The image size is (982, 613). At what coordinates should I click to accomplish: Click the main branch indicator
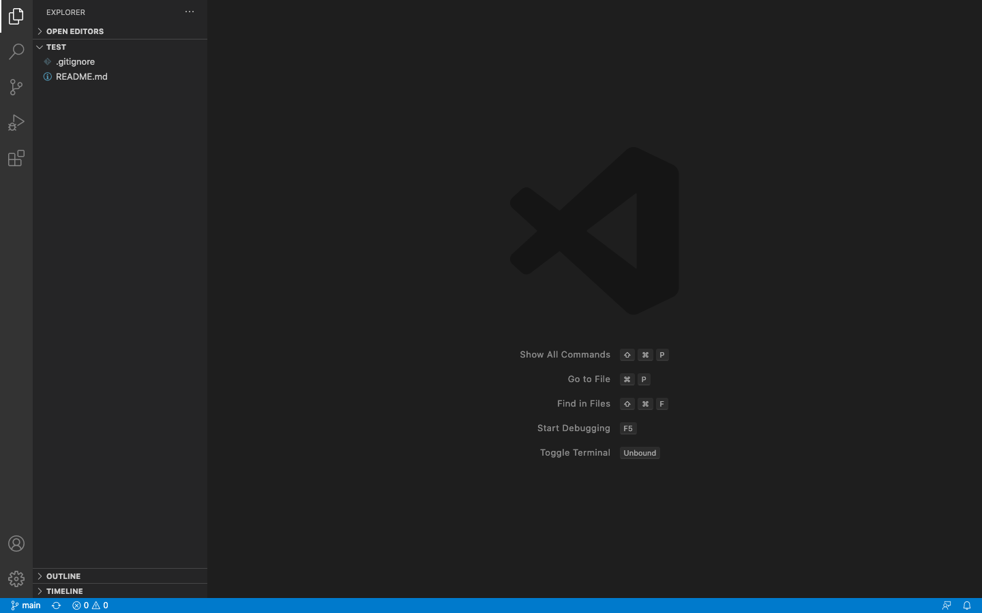tap(26, 606)
